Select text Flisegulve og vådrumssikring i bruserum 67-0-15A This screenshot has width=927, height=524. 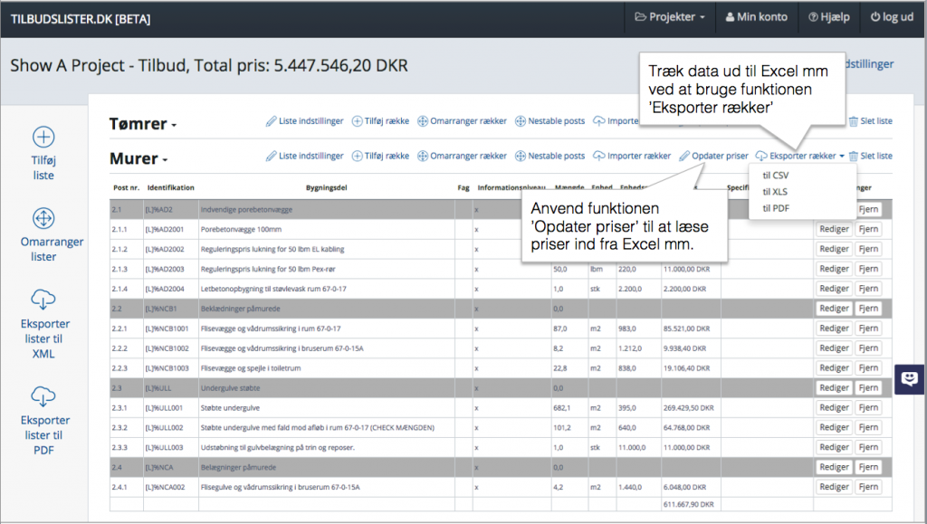click(x=280, y=488)
